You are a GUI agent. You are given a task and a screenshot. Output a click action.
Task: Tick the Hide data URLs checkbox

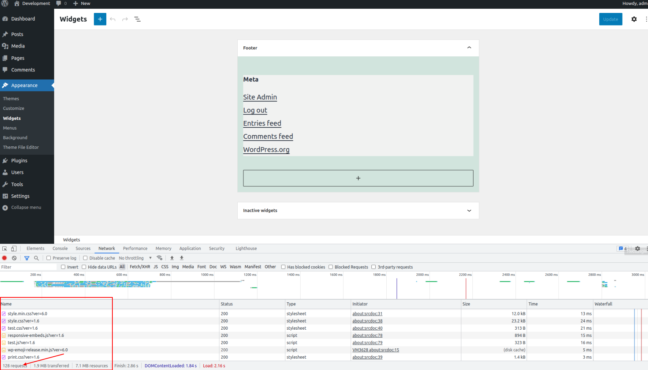[x=84, y=267]
